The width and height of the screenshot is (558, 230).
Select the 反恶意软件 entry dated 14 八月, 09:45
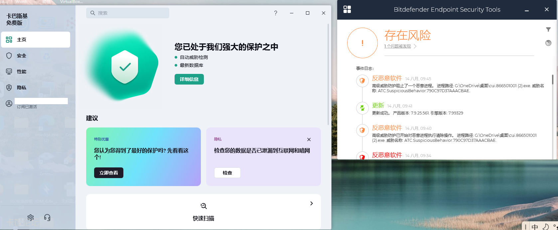(x=387, y=78)
